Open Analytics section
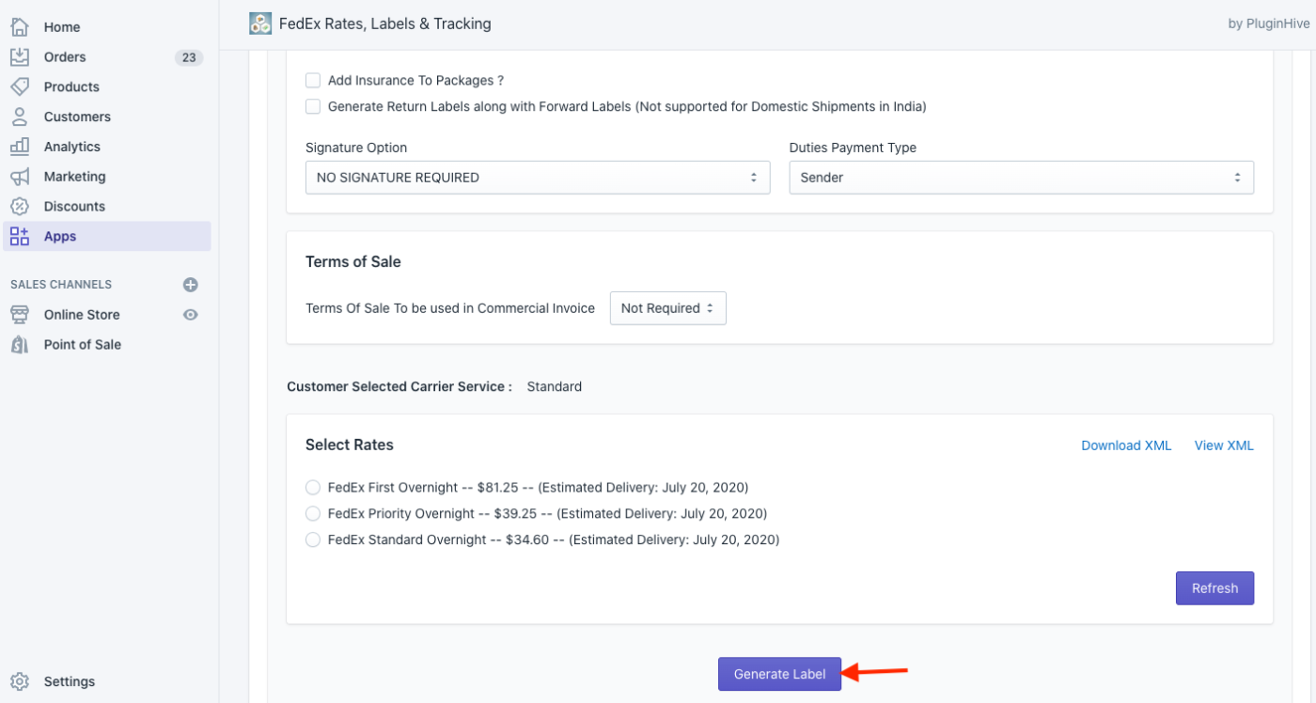Viewport: 1316px width, 703px height. 72,147
